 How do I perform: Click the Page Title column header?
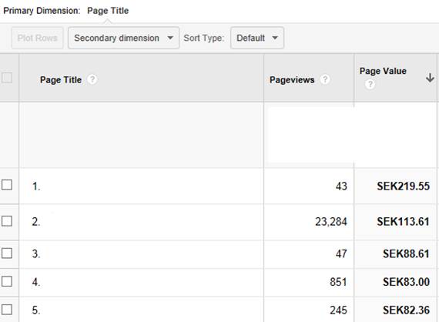pyautogui.click(x=61, y=80)
